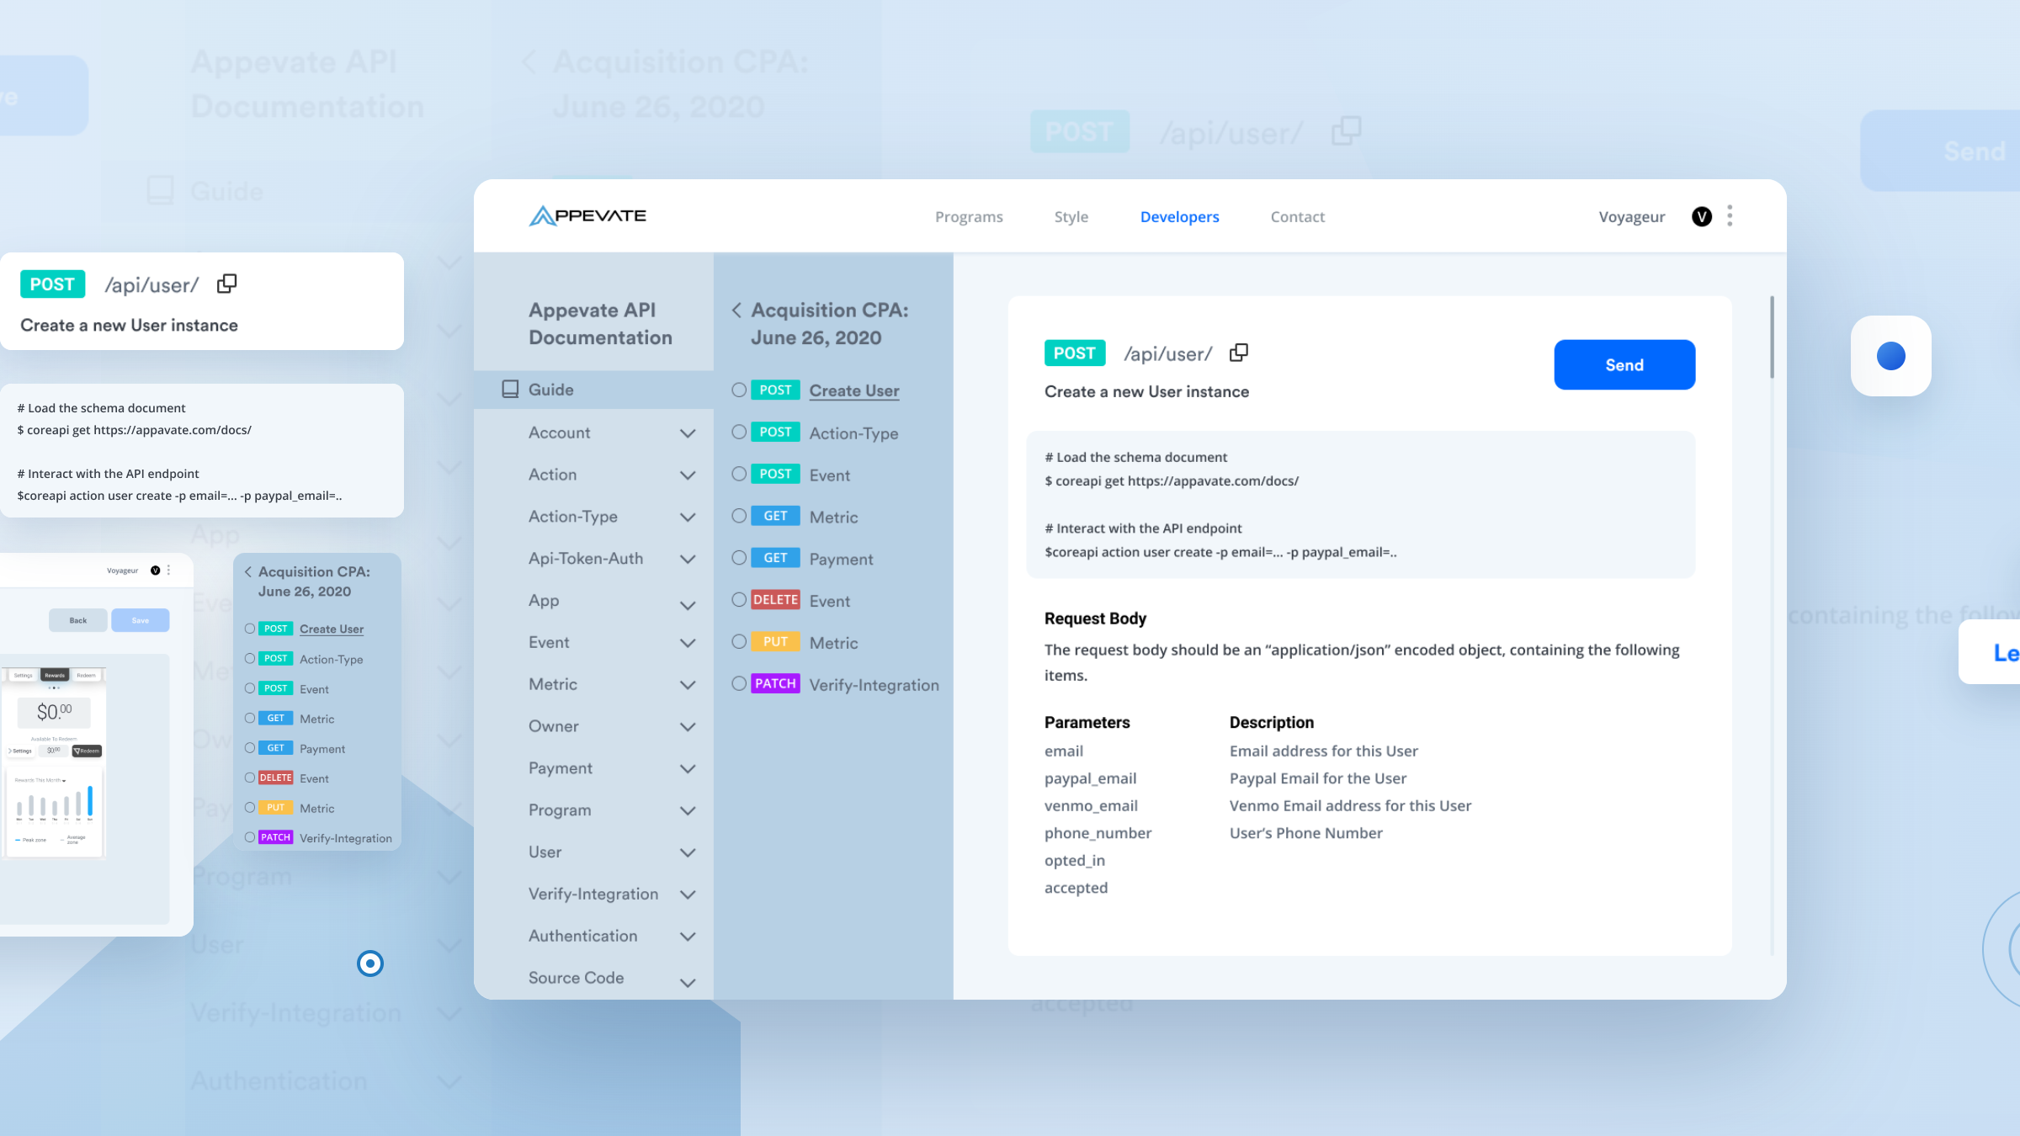Expand the Owner section chevron

click(x=688, y=727)
